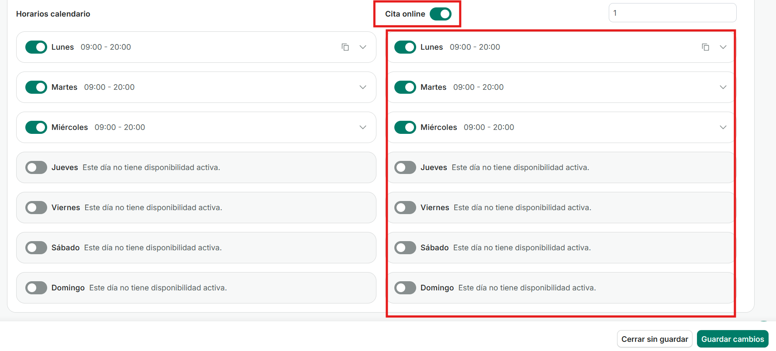The width and height of the screenshot is (776, 351).
Task: Click Cerrar sin guardar button
Action: coord(654,339)
